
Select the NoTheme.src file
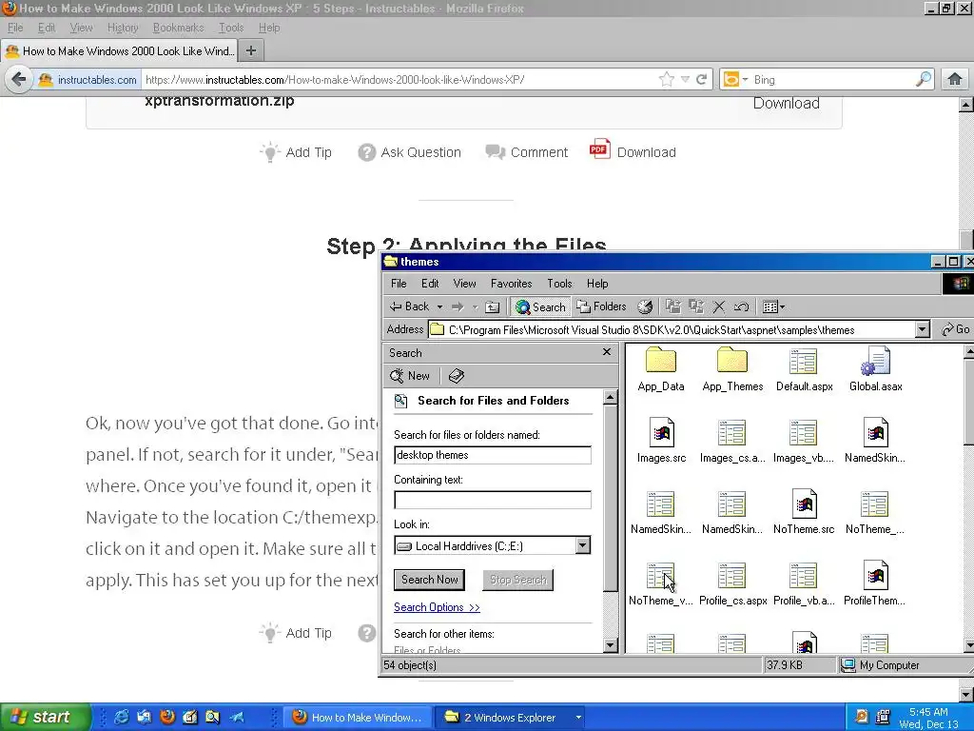(x=804, y=512)
